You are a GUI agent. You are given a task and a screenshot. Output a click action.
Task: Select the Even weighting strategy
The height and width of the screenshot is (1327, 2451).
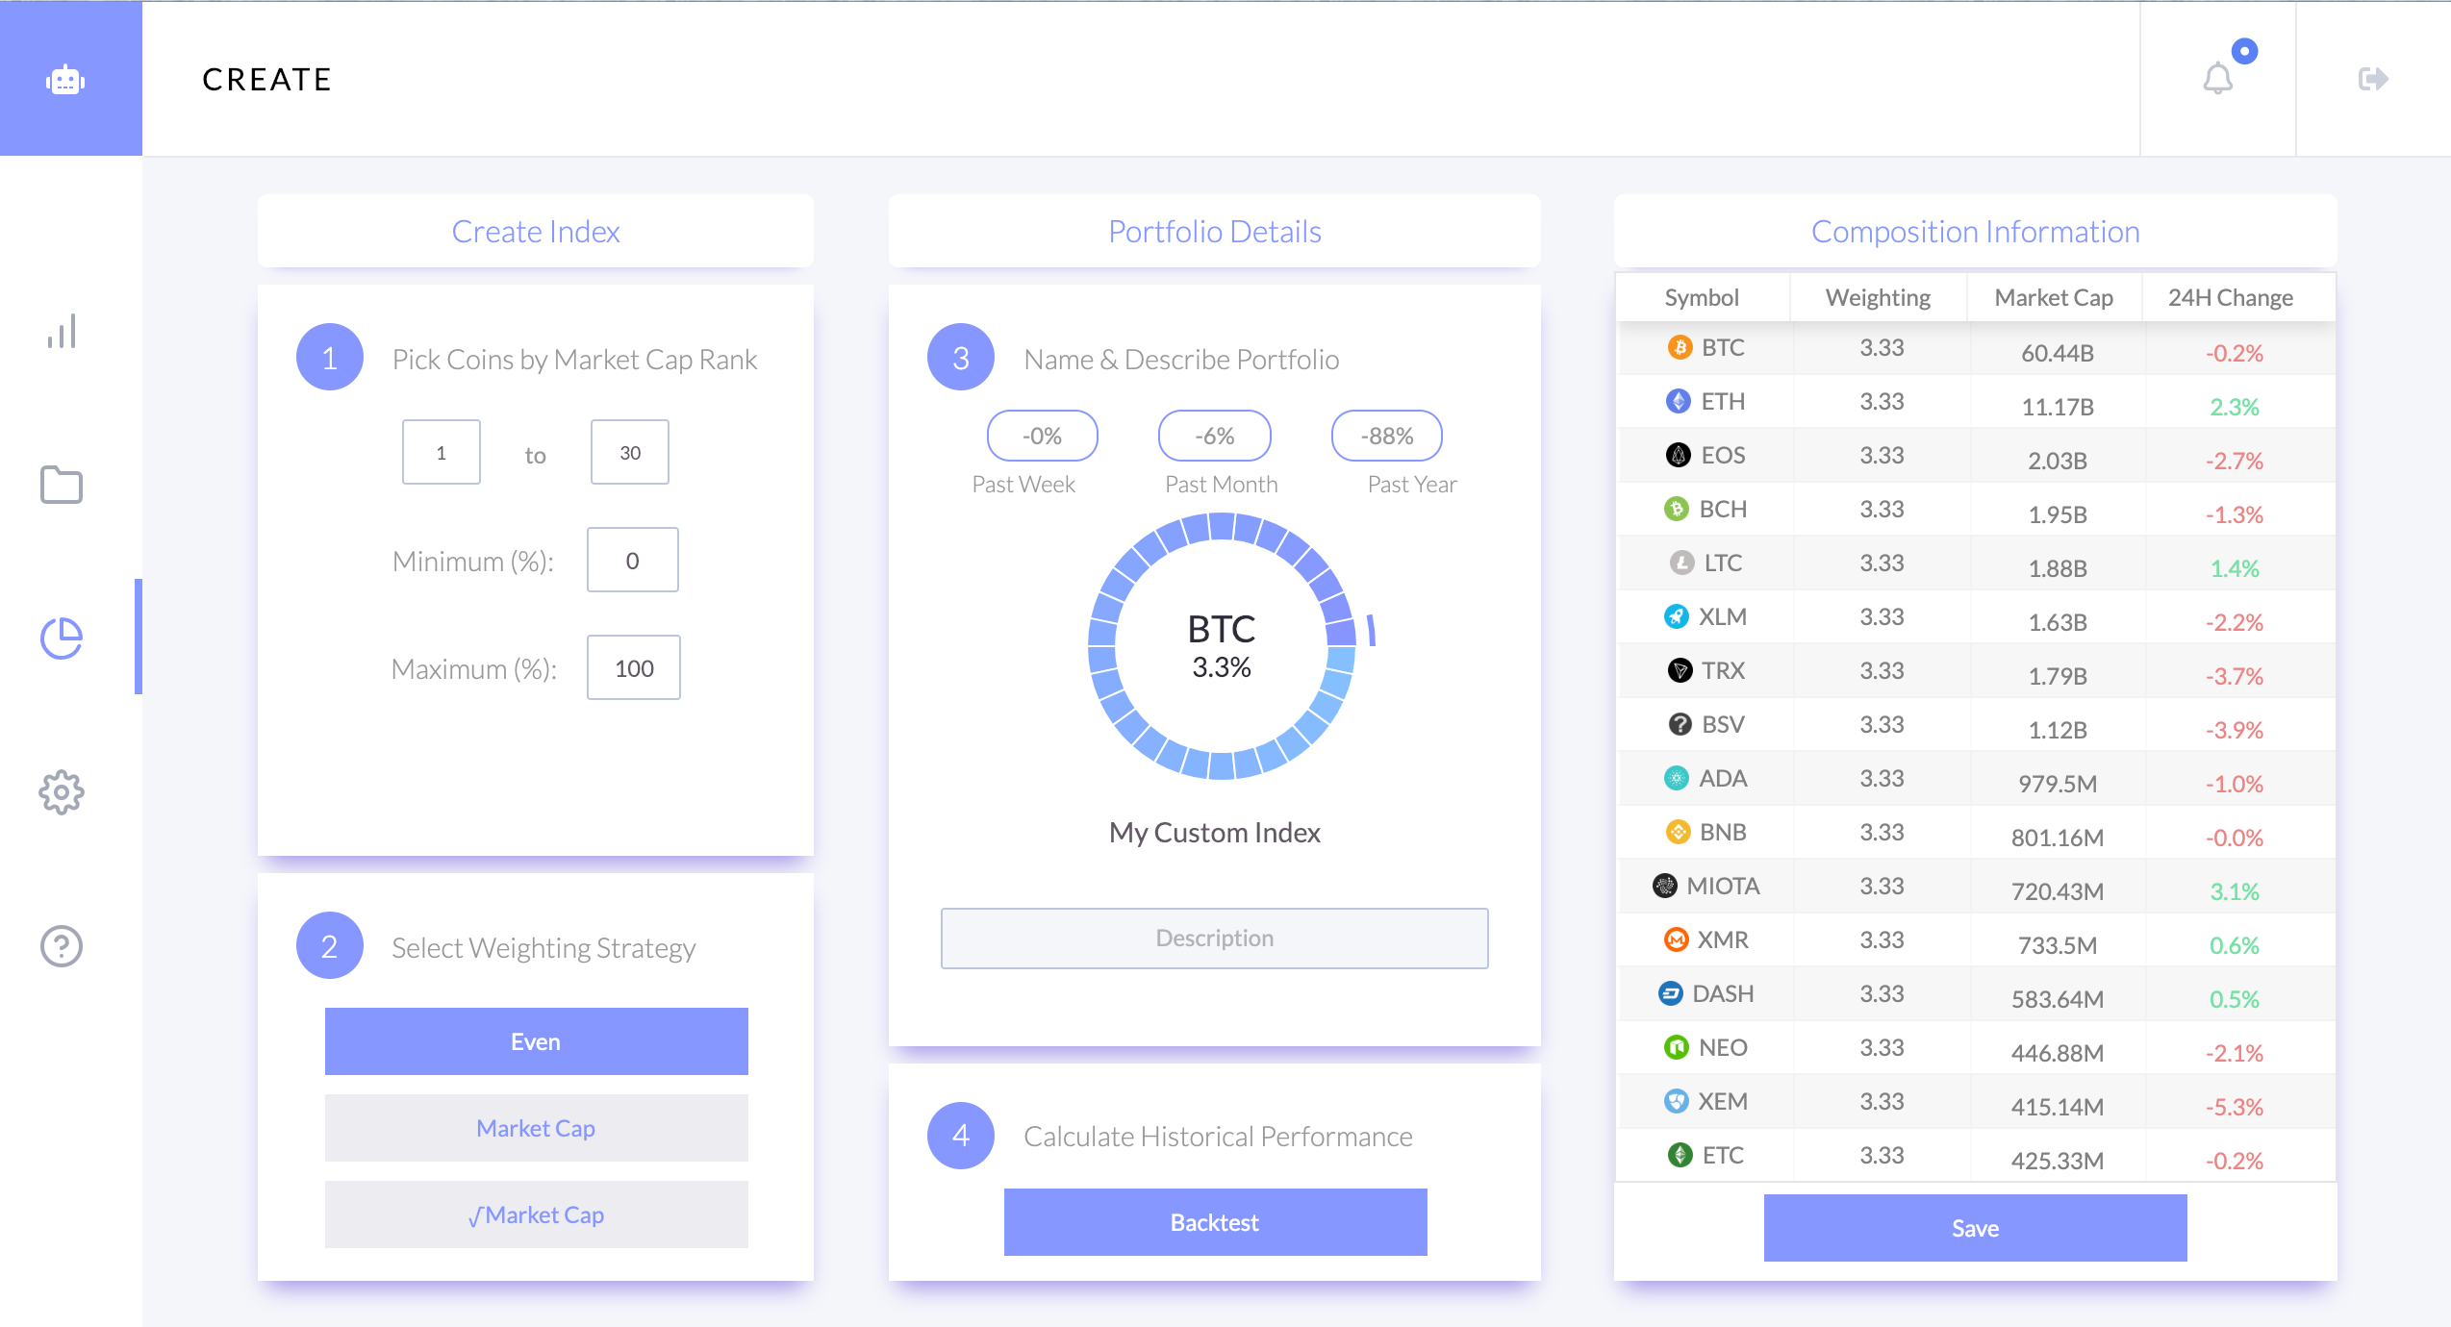(x=536, y=1041)
